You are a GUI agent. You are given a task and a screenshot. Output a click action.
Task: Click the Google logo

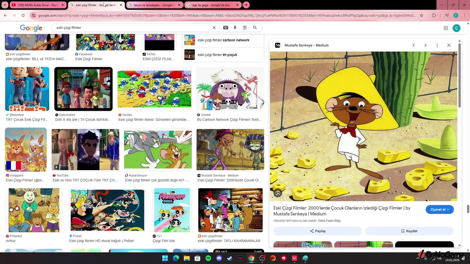click(31, 28)
